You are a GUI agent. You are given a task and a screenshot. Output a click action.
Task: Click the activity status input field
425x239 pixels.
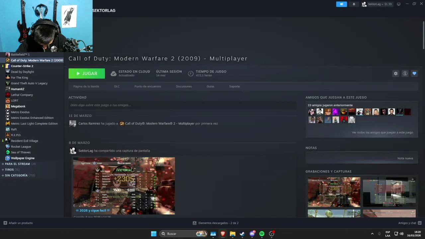pyautogui.click(x=182, y=105)
